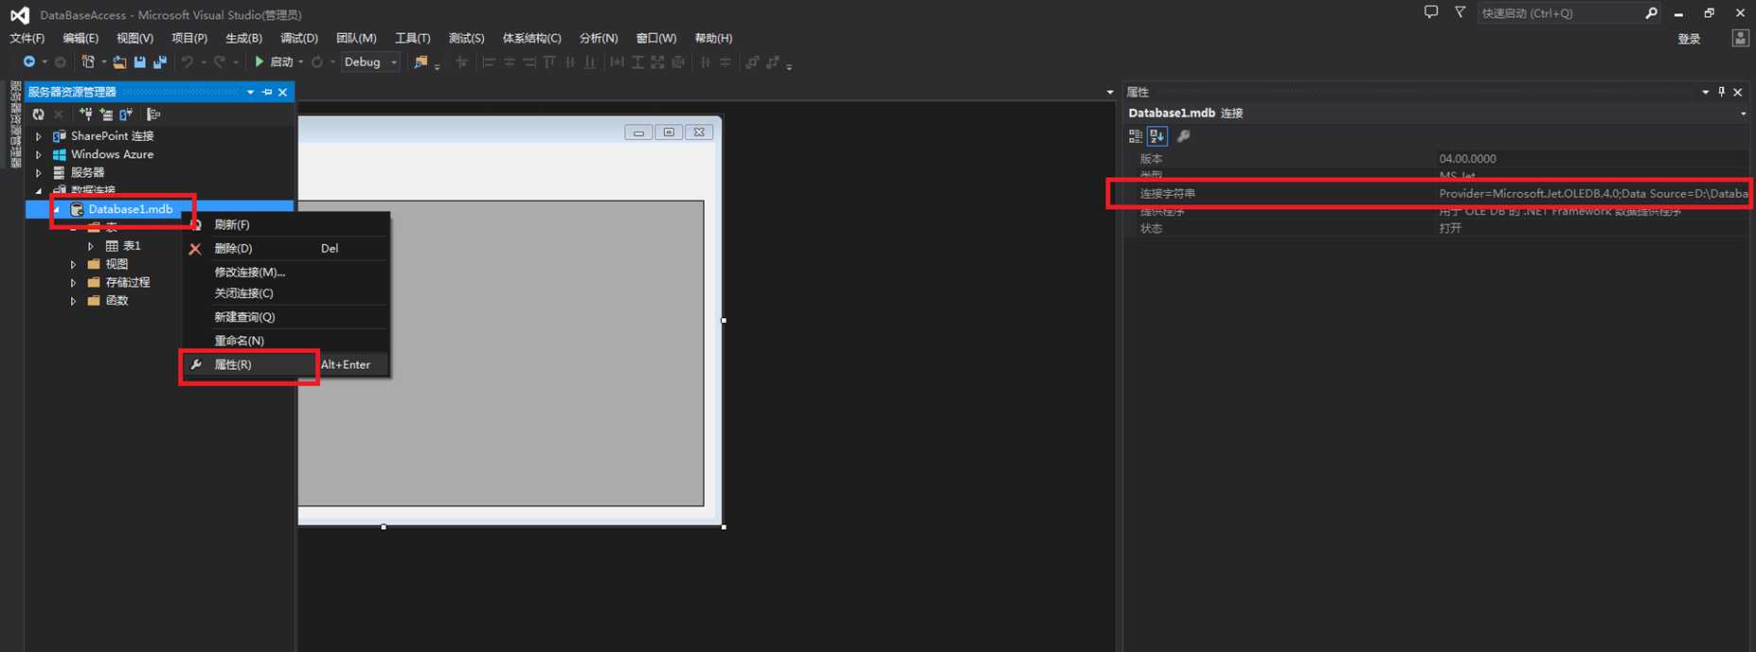Click the Connect to SharePoint icon in Server Explorer
This screenshot has width=1756, height=652.
click(126, 115)
